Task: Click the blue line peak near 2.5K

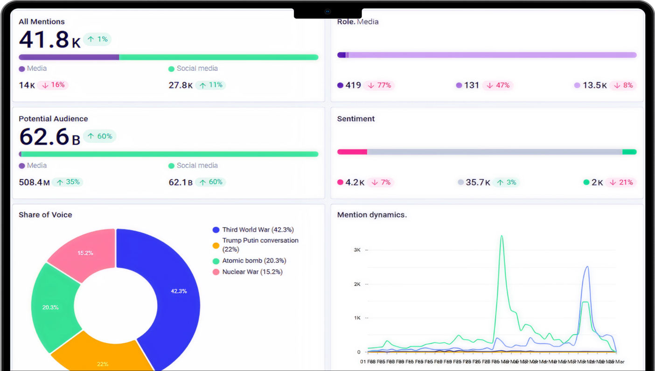Action: pos(587,267)
